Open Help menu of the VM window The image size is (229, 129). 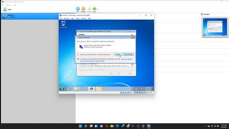89,18
